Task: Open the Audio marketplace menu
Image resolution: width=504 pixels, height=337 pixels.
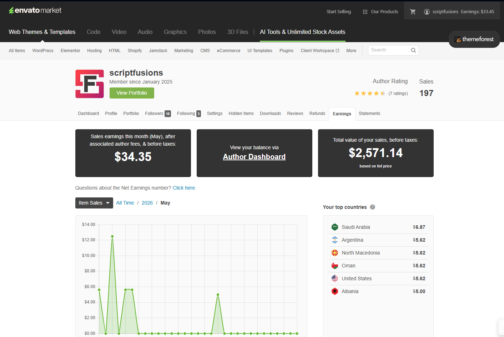Action: tap(145, 32)
